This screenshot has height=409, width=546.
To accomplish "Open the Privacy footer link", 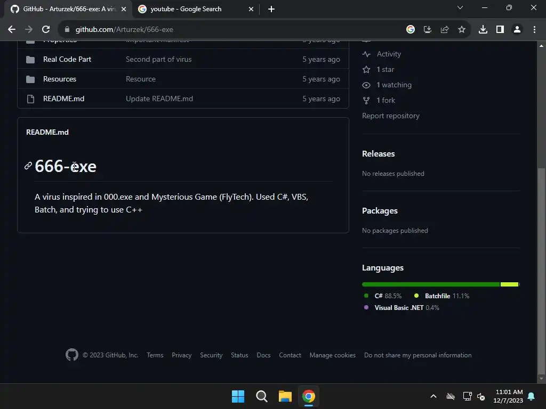I will coord(181,355).
